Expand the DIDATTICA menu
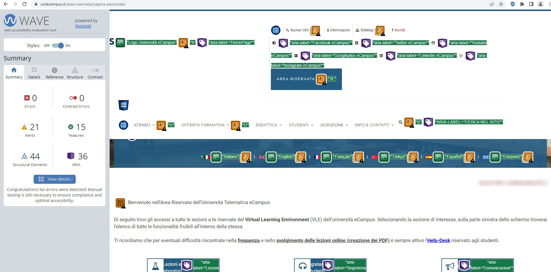Viewport: 551px width, 272px height. pyautogui.click(x=269, y=125)
